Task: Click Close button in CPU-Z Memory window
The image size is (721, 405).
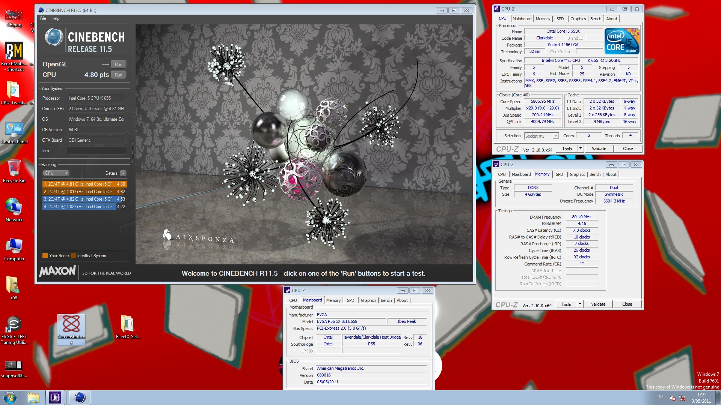Action: point(627,304)
